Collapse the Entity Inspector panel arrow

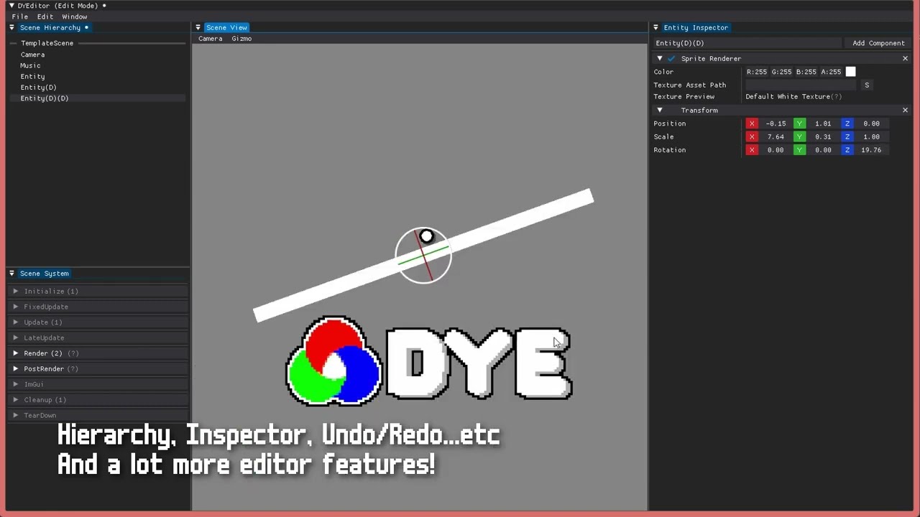(655, 27)
